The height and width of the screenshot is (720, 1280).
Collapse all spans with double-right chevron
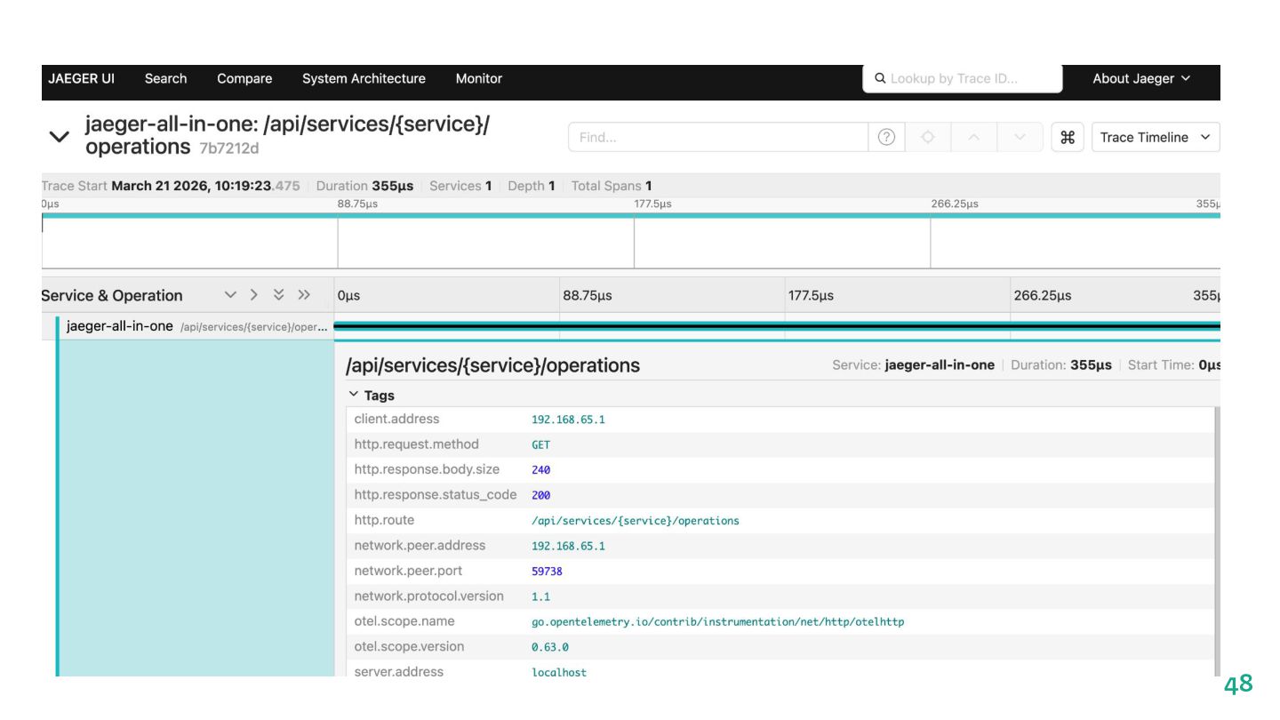click(x=304, y=295)
